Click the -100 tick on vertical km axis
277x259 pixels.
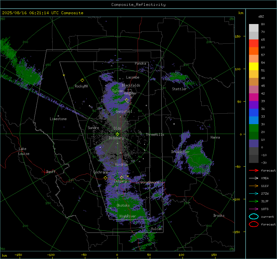pyautogui.click(x=236, y=199)
